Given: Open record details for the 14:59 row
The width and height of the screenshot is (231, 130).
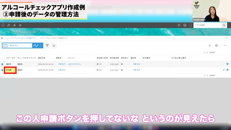Looking at the screenshot, I should 2,70.
